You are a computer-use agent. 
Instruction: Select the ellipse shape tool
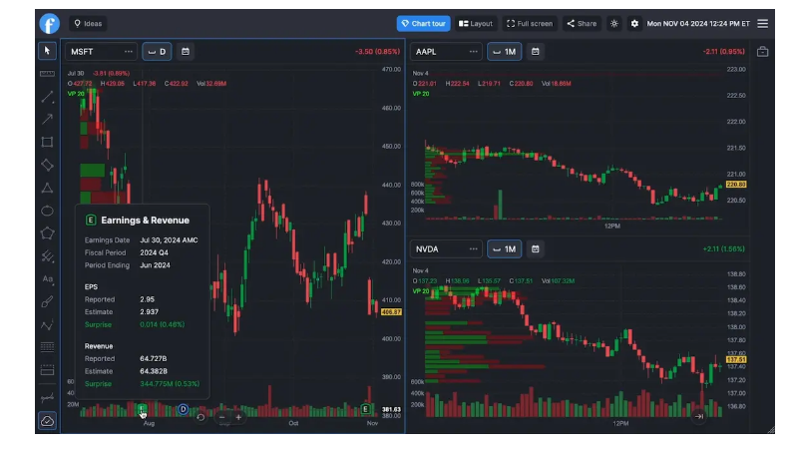click(47, 211)
